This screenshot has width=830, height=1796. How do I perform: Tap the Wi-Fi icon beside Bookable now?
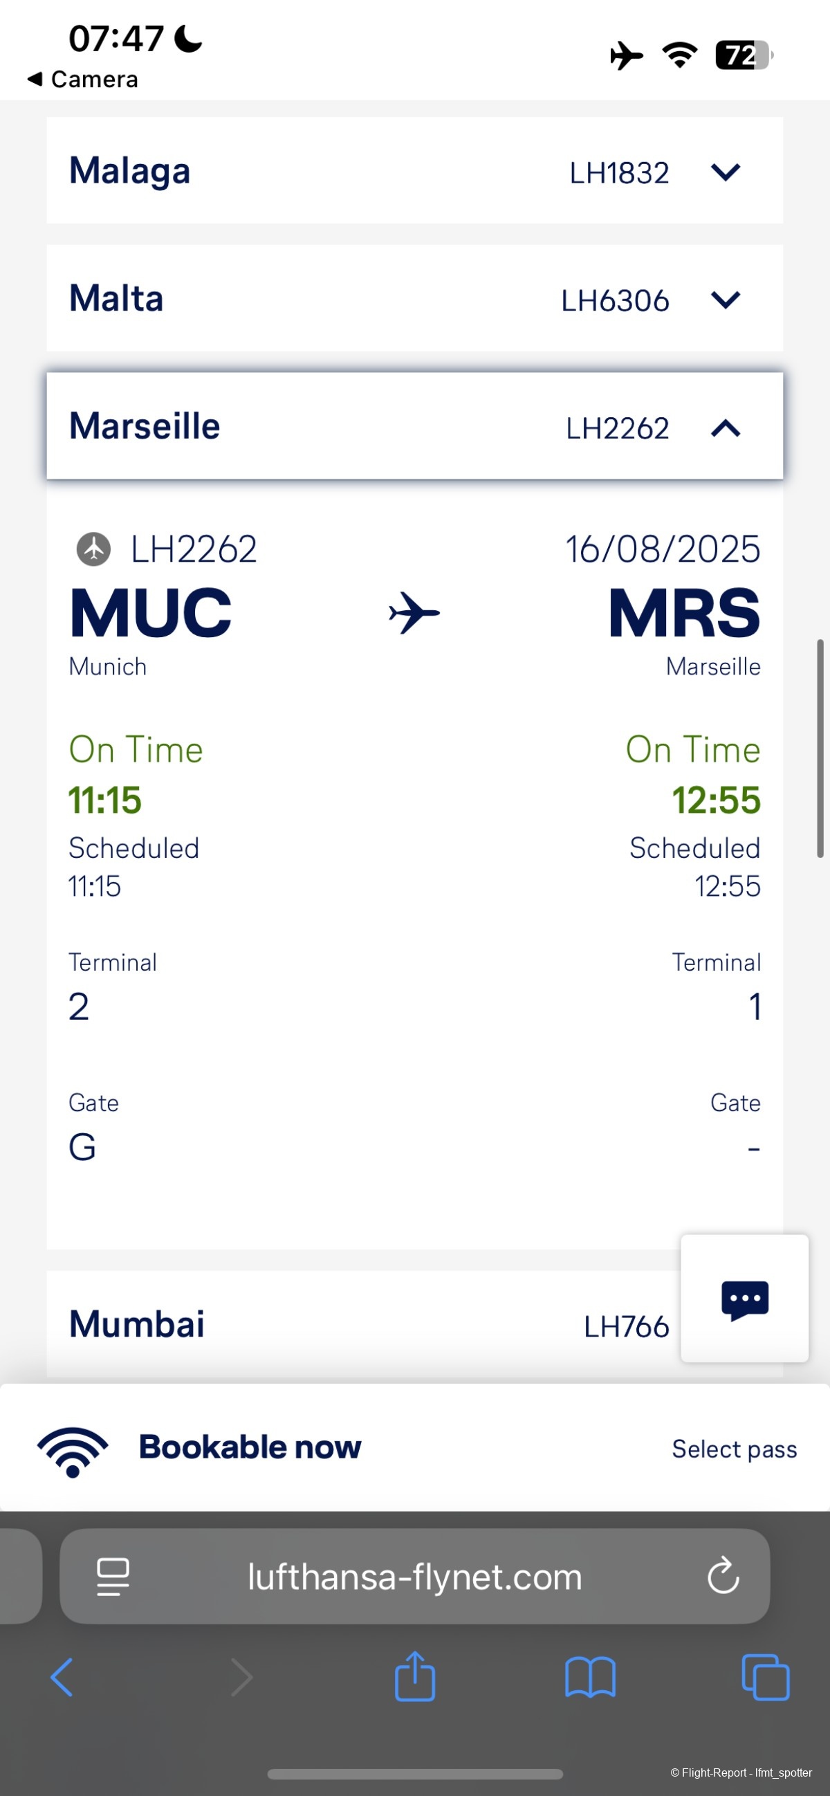tap(73, 1449)
